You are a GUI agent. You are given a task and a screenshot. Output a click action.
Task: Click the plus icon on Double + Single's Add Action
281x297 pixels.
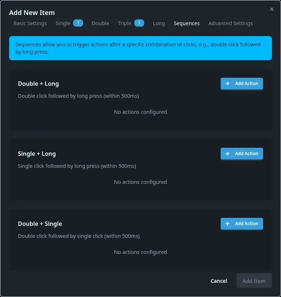(227, 224)
